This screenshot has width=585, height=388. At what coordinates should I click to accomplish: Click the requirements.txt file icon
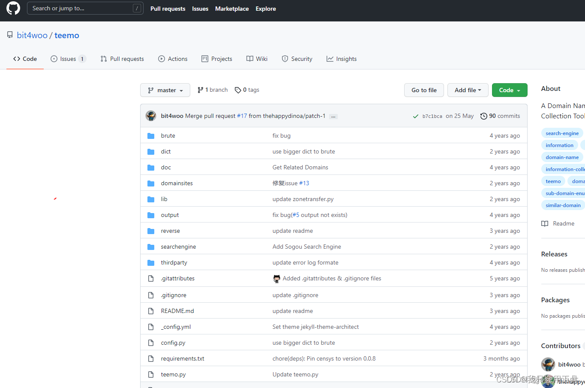pyautogui.click(x=151, y=358)
